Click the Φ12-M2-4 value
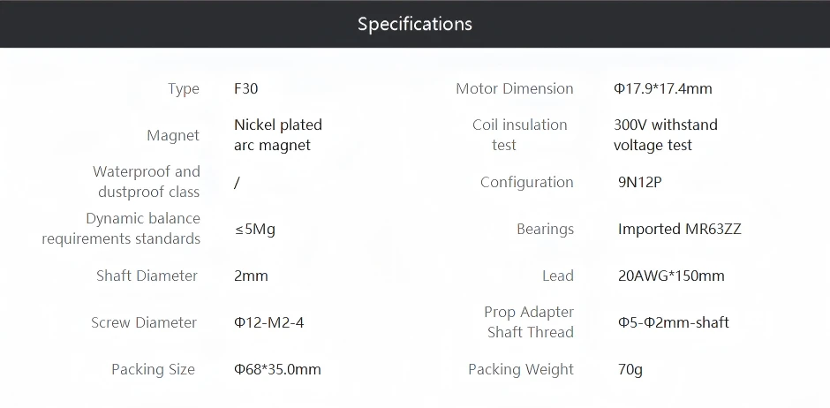The height and width of the screenshot is (408, 830). [x=268, y=322]
